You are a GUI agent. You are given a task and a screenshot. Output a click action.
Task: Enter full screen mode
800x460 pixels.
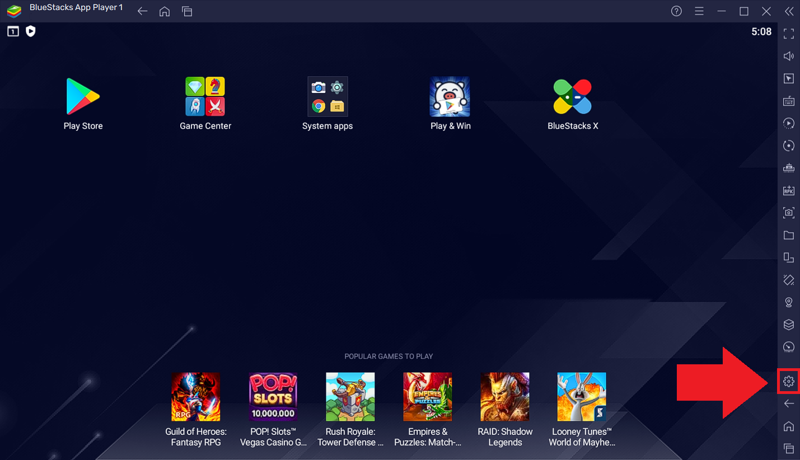789,34
